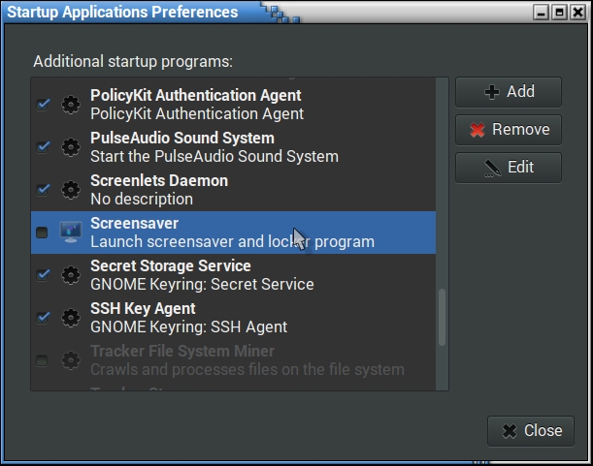The image size is (593, 466).
Task: Disable the SSH Key Agent checkbox
Action: tap(43, 318)
